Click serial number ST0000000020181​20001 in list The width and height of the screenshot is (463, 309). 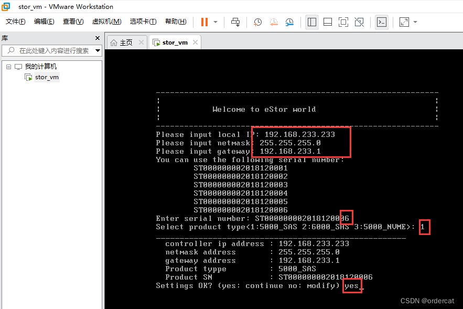tap(240, 168)
